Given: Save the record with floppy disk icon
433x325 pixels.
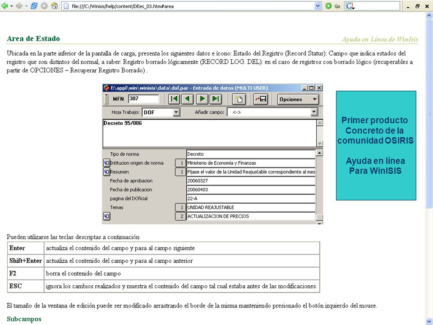Looking at the screenshot, I should (260, 99).
